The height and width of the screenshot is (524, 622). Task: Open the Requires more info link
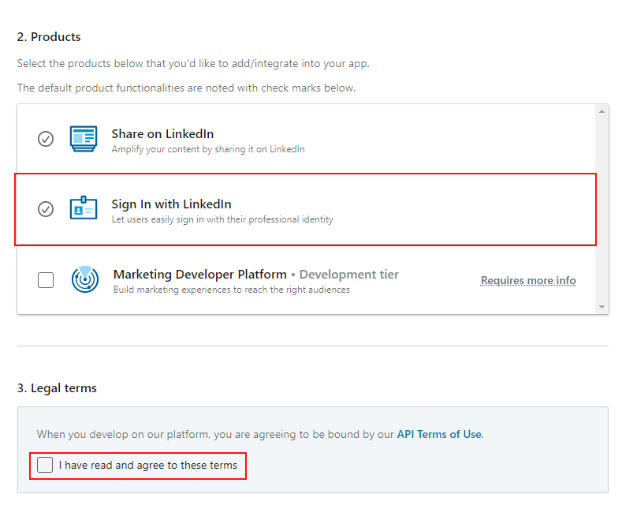click(x=528, y=280)
